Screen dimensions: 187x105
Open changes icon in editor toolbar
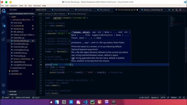point(176,10)
